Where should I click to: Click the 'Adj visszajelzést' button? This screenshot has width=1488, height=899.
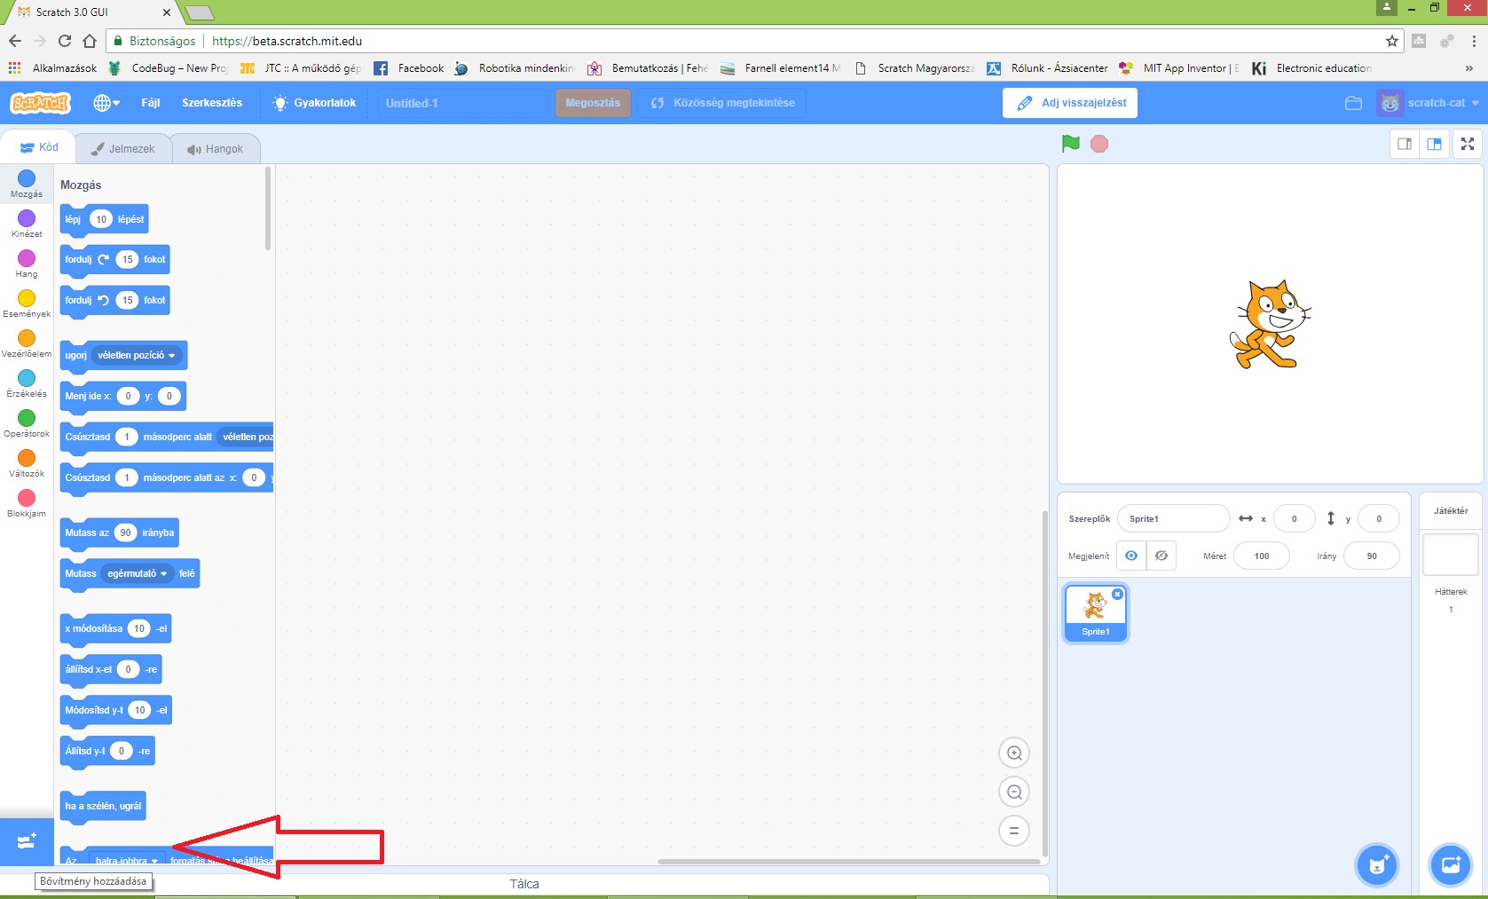(x=1070, y=103)
